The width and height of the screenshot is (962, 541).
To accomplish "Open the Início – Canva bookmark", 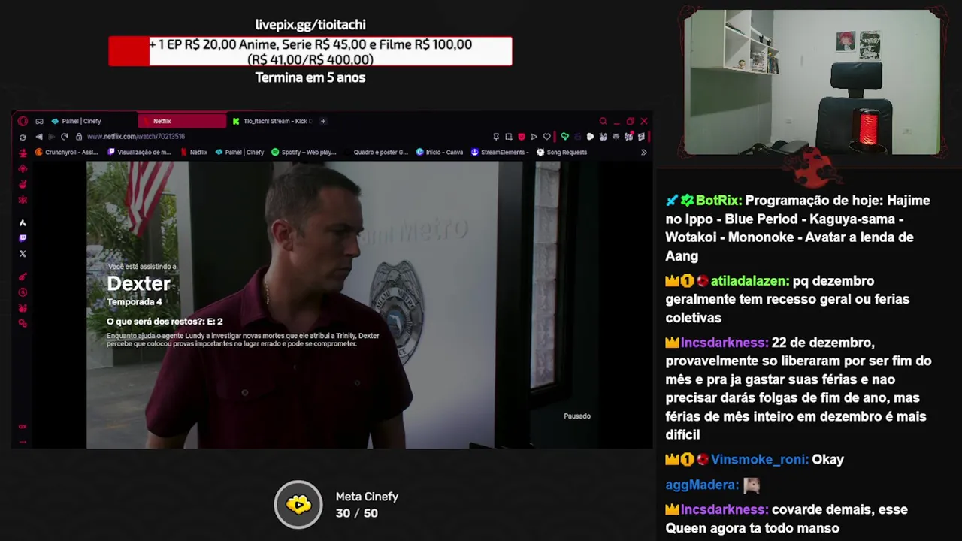I will (440, 153).
